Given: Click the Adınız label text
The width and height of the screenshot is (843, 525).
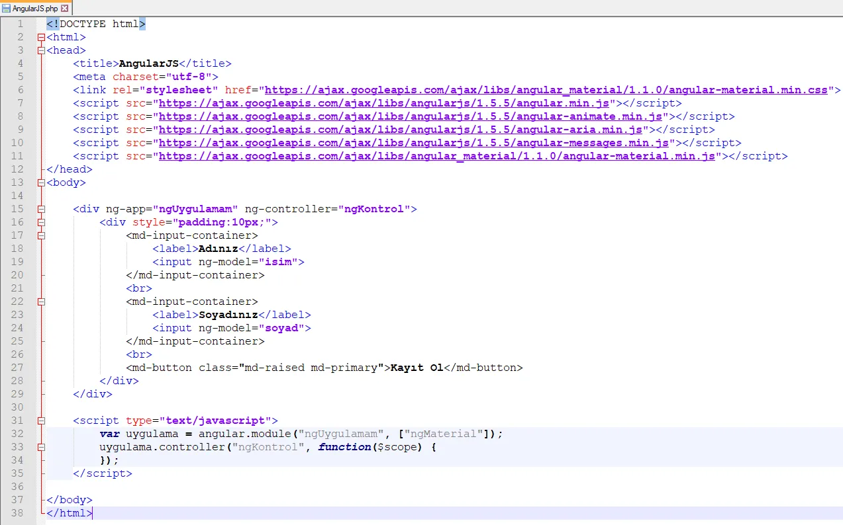Looking at the screenshot, I should coord(219,249).
